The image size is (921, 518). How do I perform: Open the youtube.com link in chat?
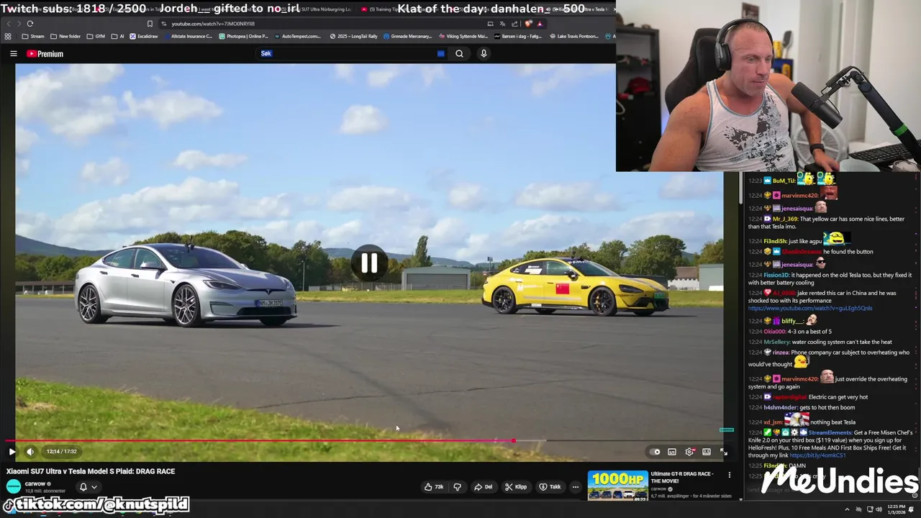tap(809, 308)
